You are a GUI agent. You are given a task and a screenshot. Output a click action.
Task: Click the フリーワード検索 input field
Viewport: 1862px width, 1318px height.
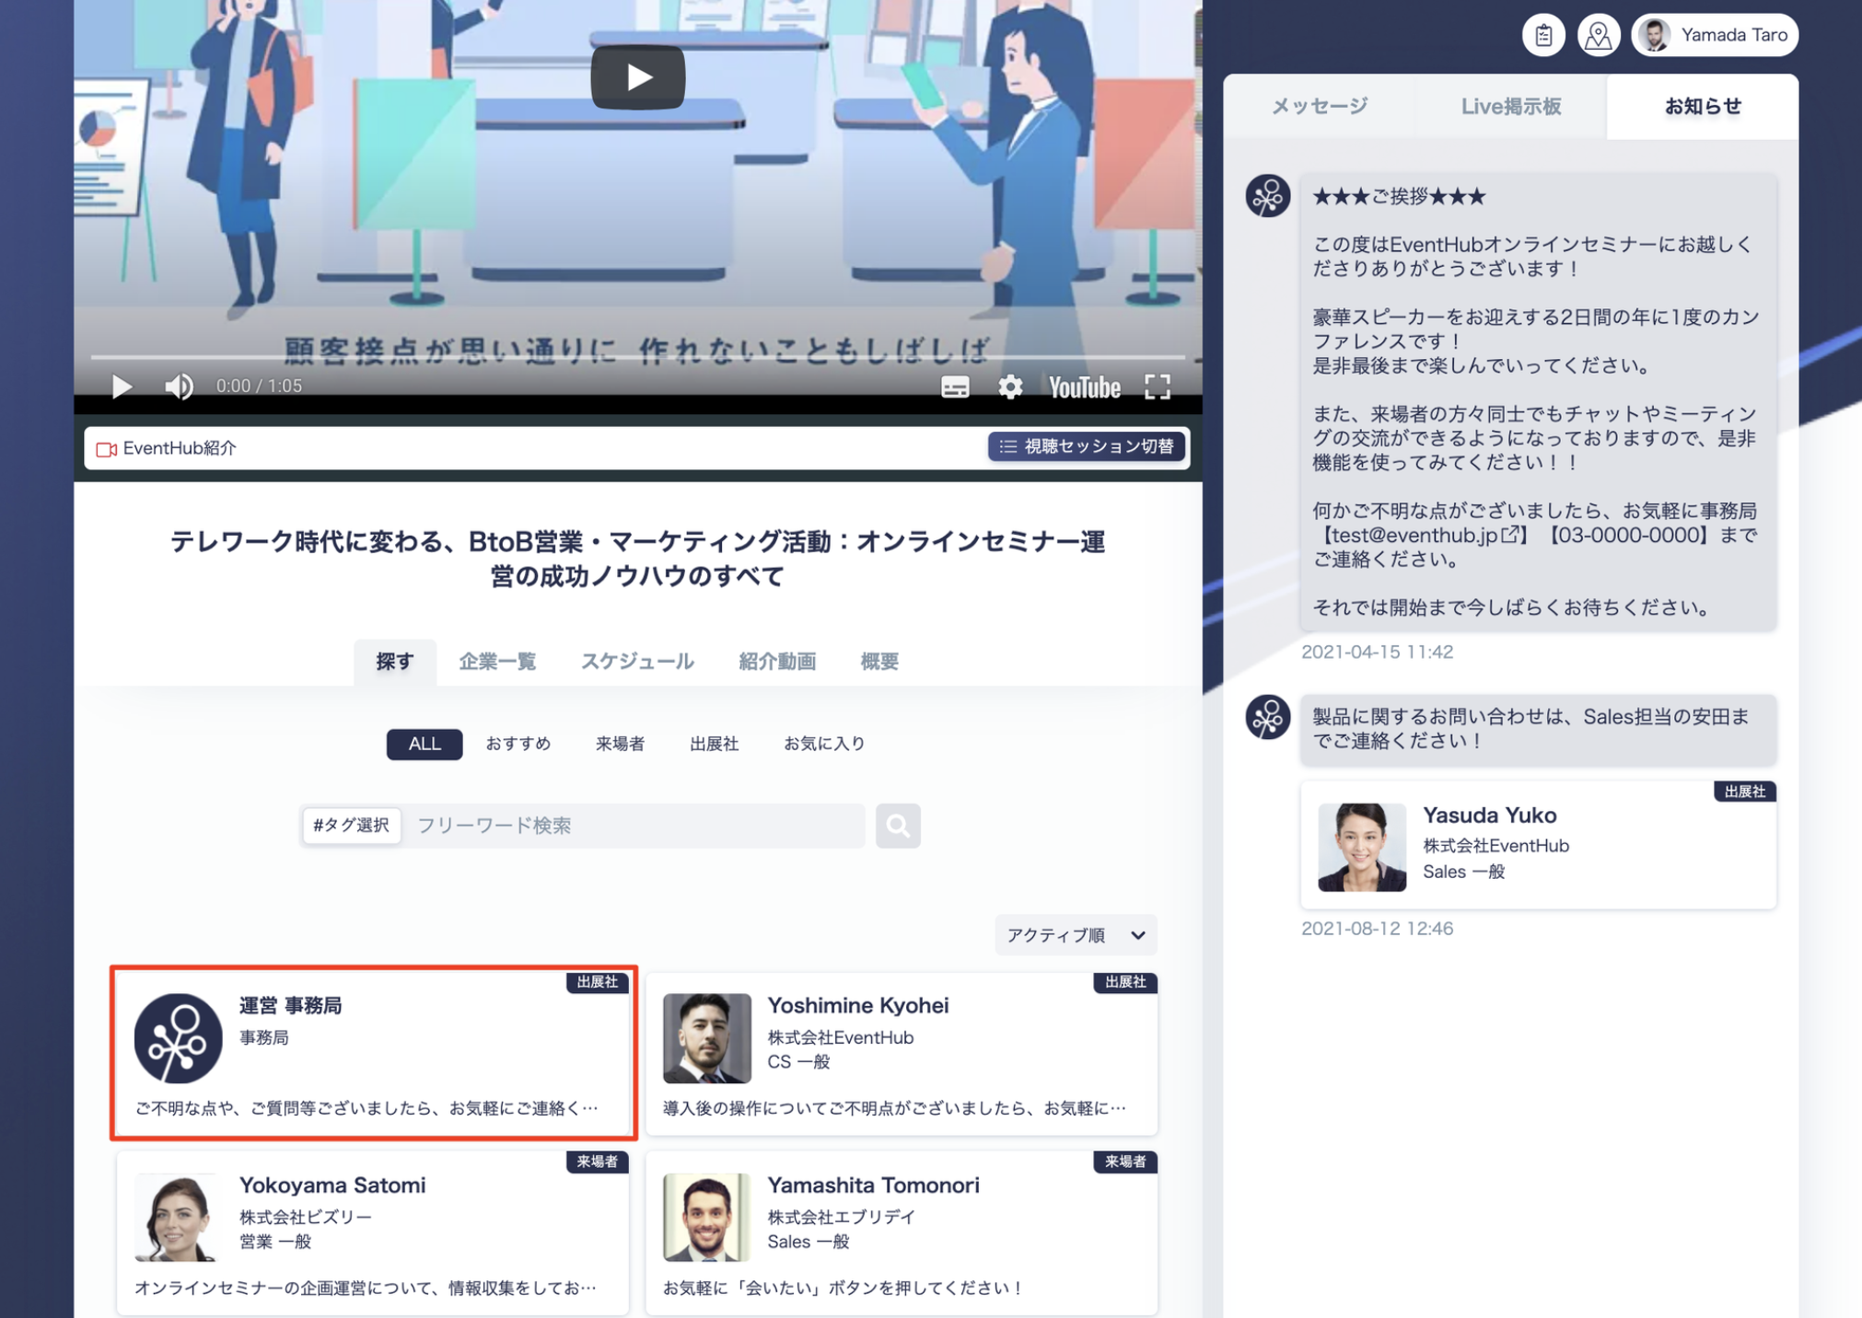(x=634, y=826)
